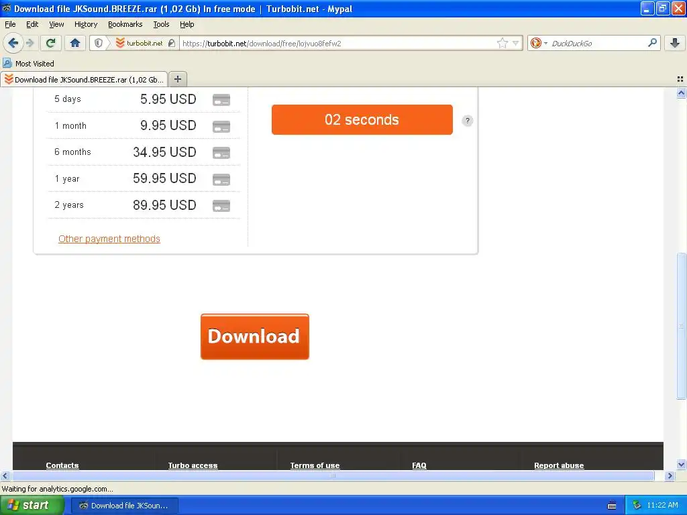Image resolution: width=687 pixels, height=515 pixels.
Task: Click horizontal scrollbar right arrow
Action: click(670, 475)
